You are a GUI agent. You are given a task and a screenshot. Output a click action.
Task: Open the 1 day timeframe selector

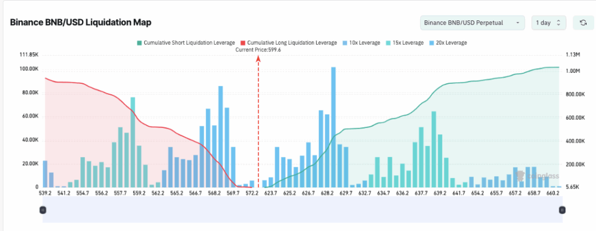[549, 23]
